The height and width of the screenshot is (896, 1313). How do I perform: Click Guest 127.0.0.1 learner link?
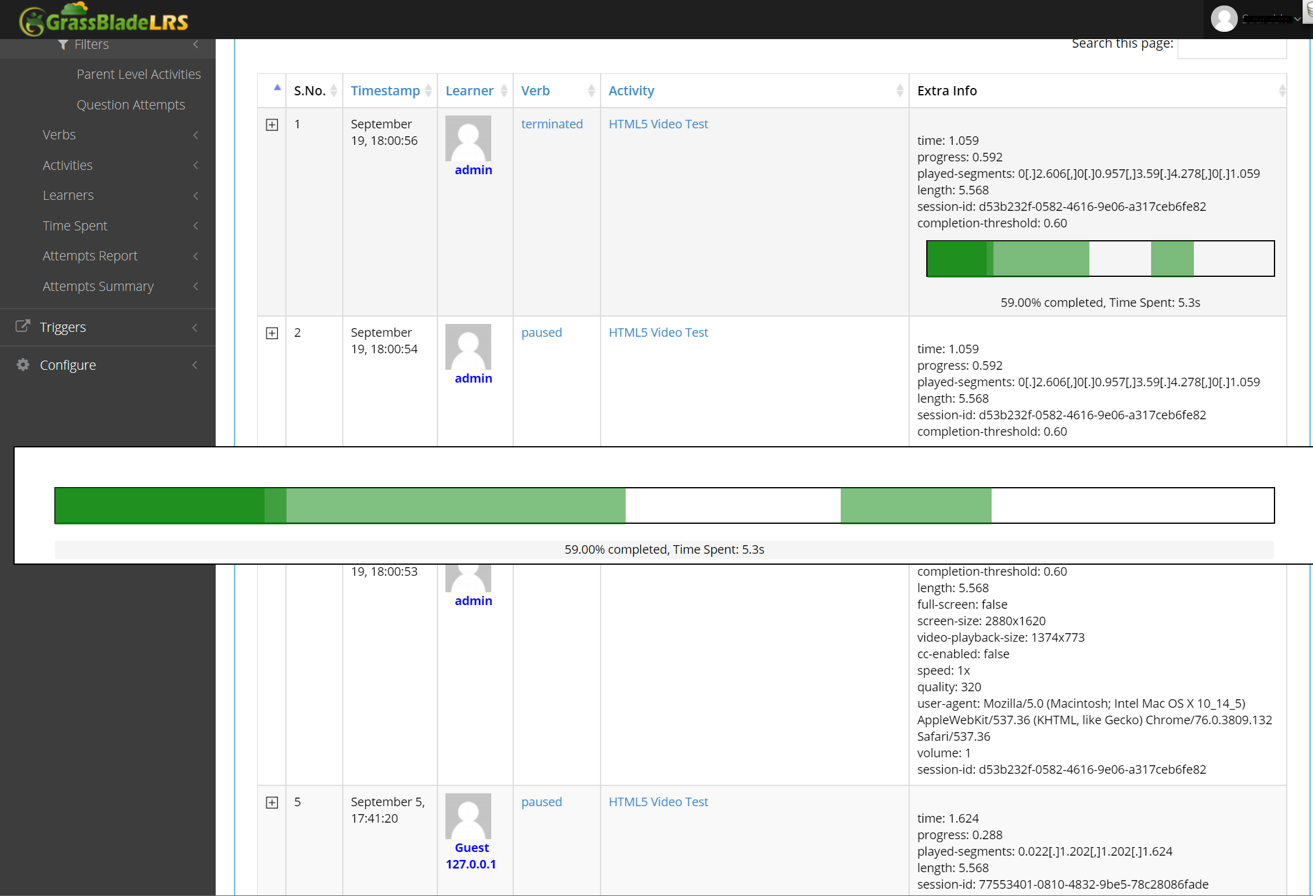[x=471, y=856]
